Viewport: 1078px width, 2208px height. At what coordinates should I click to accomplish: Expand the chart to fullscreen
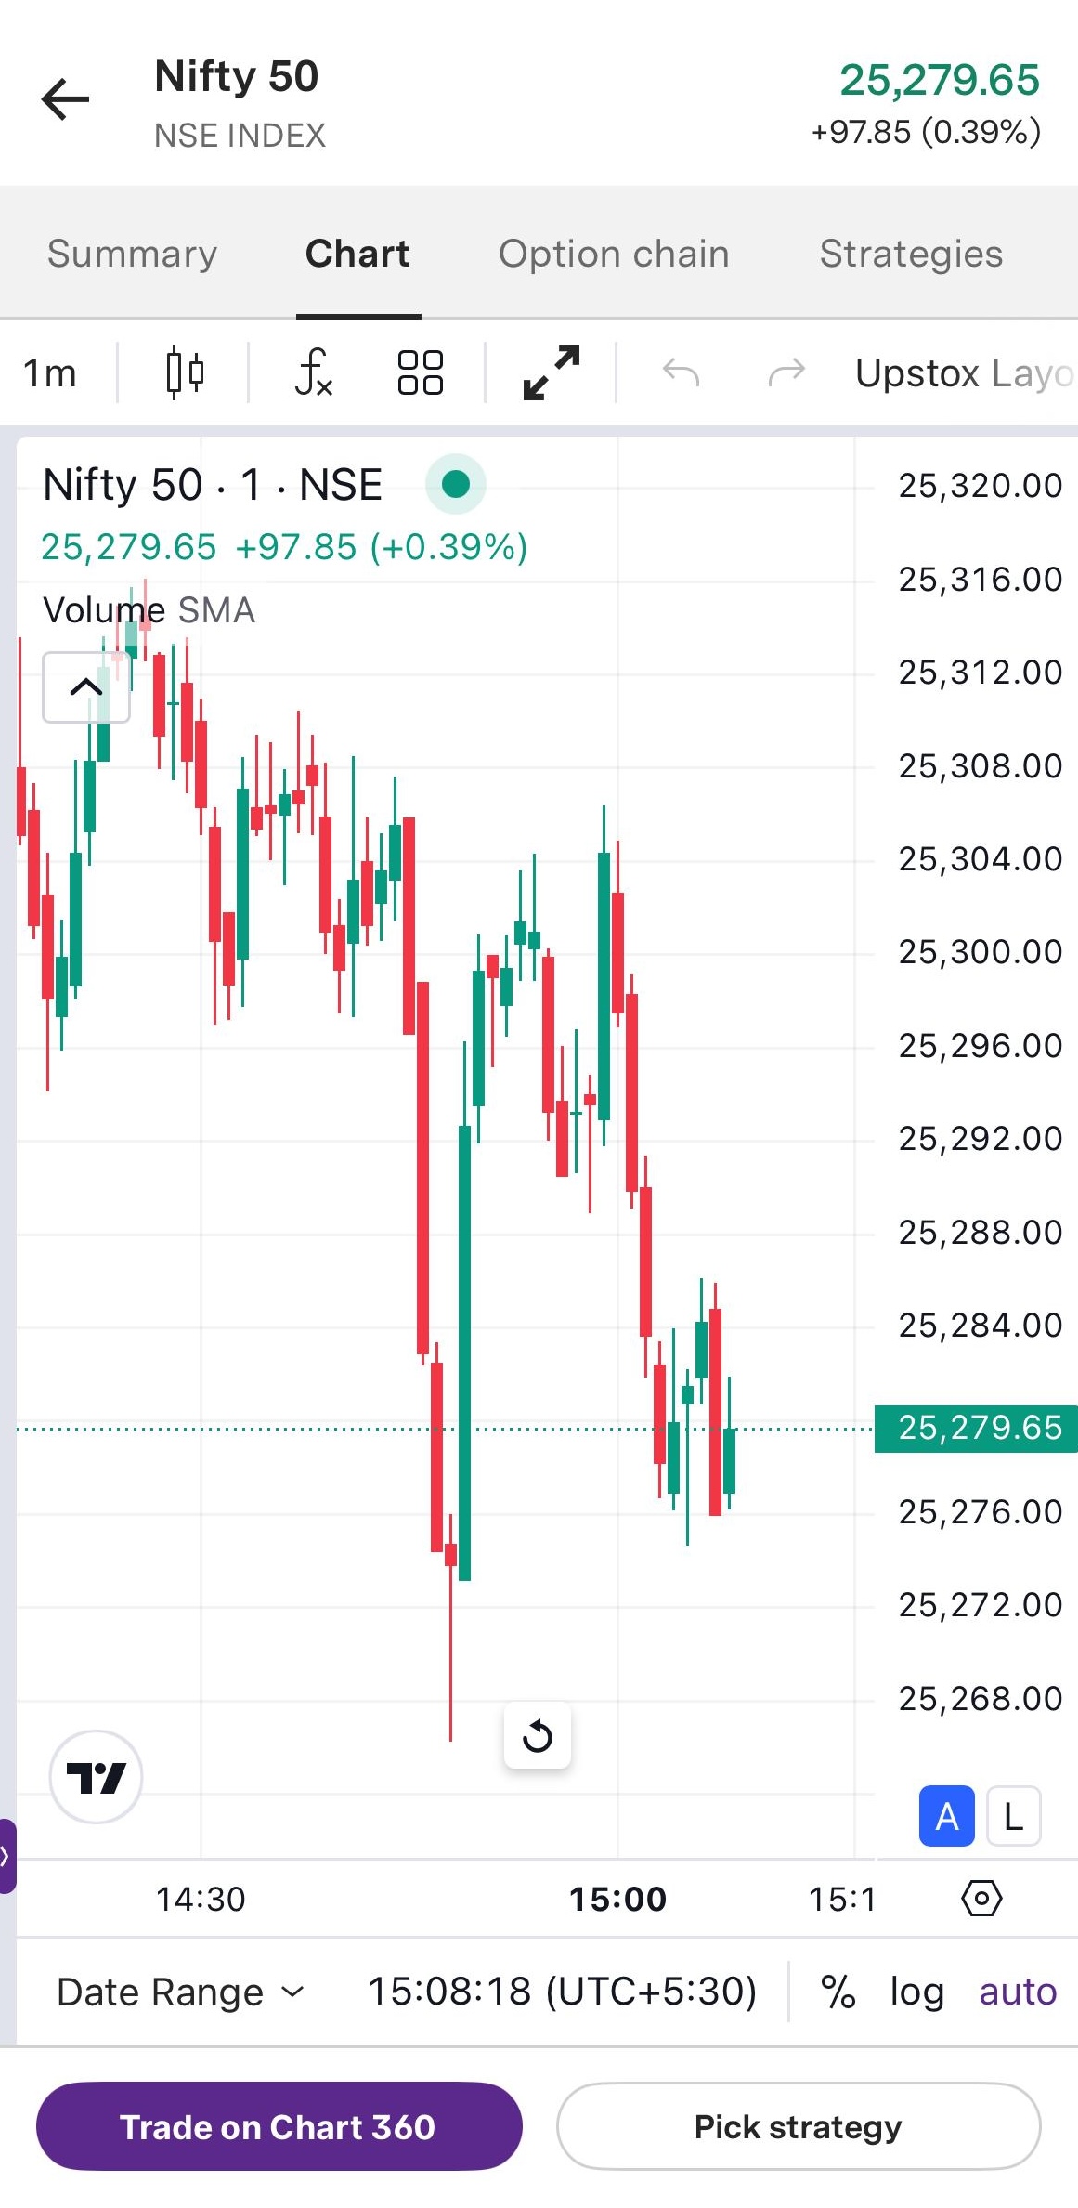tap(552, 372)
